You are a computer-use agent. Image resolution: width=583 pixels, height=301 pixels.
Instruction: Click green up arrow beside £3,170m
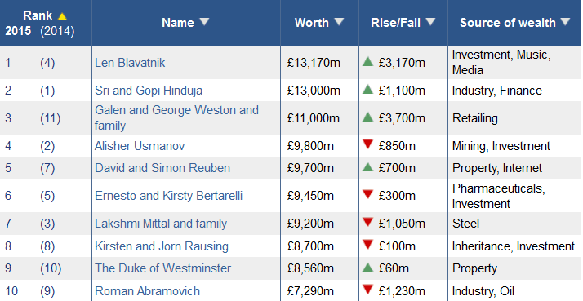pos(367,62)
